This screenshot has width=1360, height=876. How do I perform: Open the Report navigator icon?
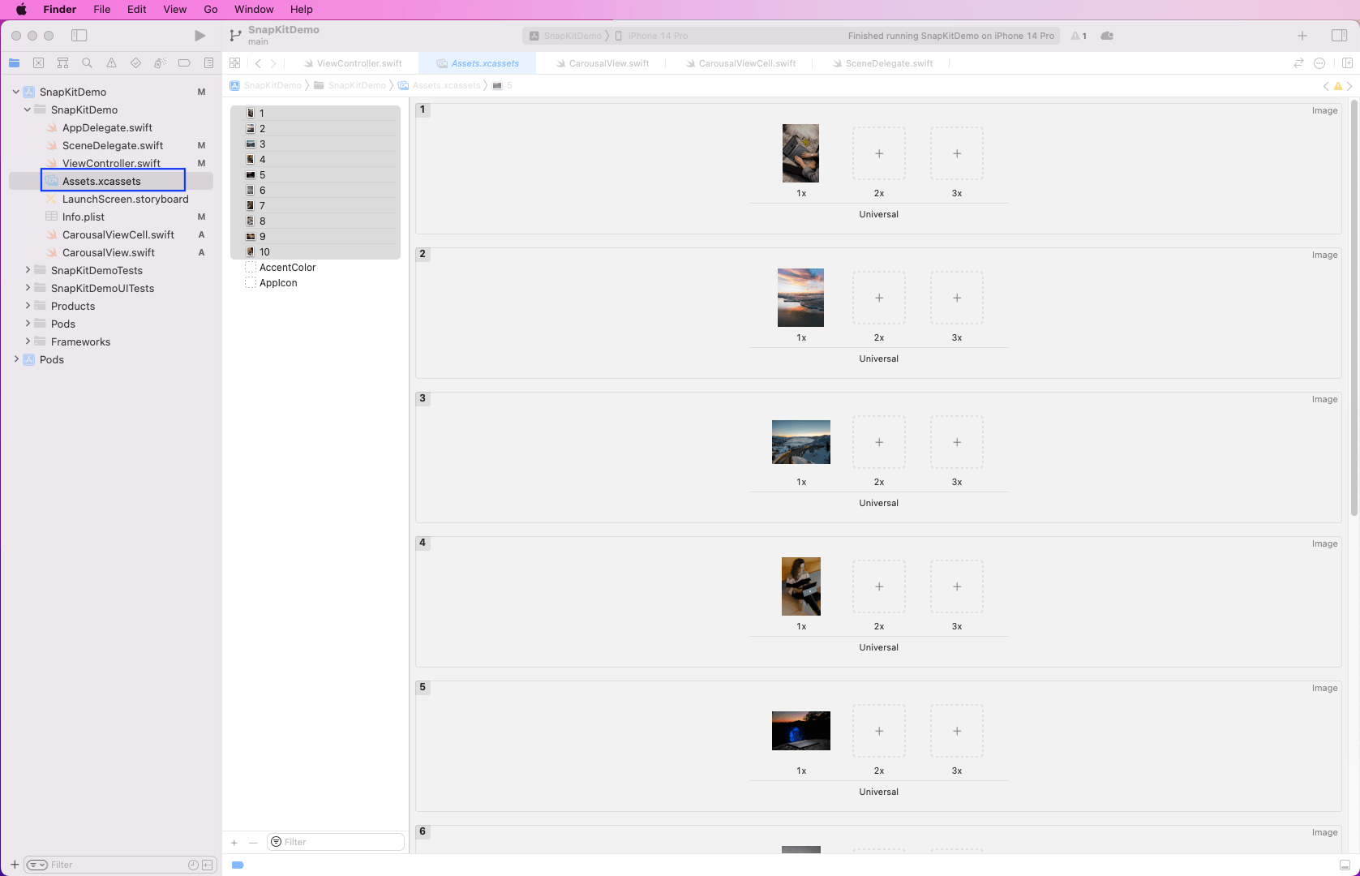pos(208,63)
